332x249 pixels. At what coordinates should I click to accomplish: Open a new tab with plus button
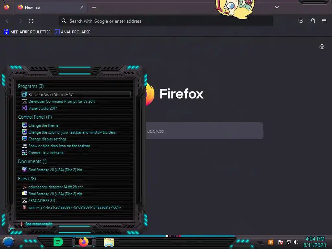click(x=94, y=7)
